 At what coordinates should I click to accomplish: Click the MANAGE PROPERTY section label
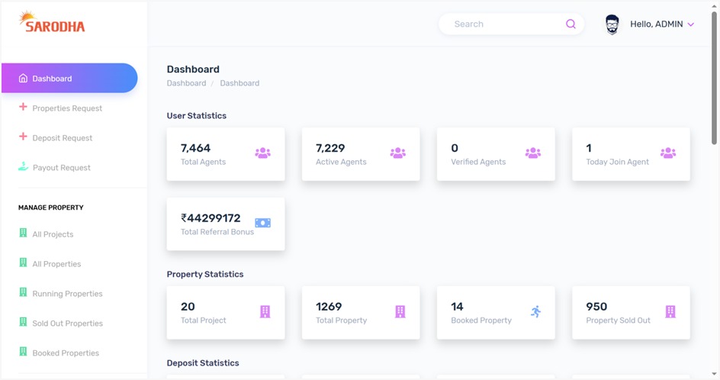[x=51, y=208]
